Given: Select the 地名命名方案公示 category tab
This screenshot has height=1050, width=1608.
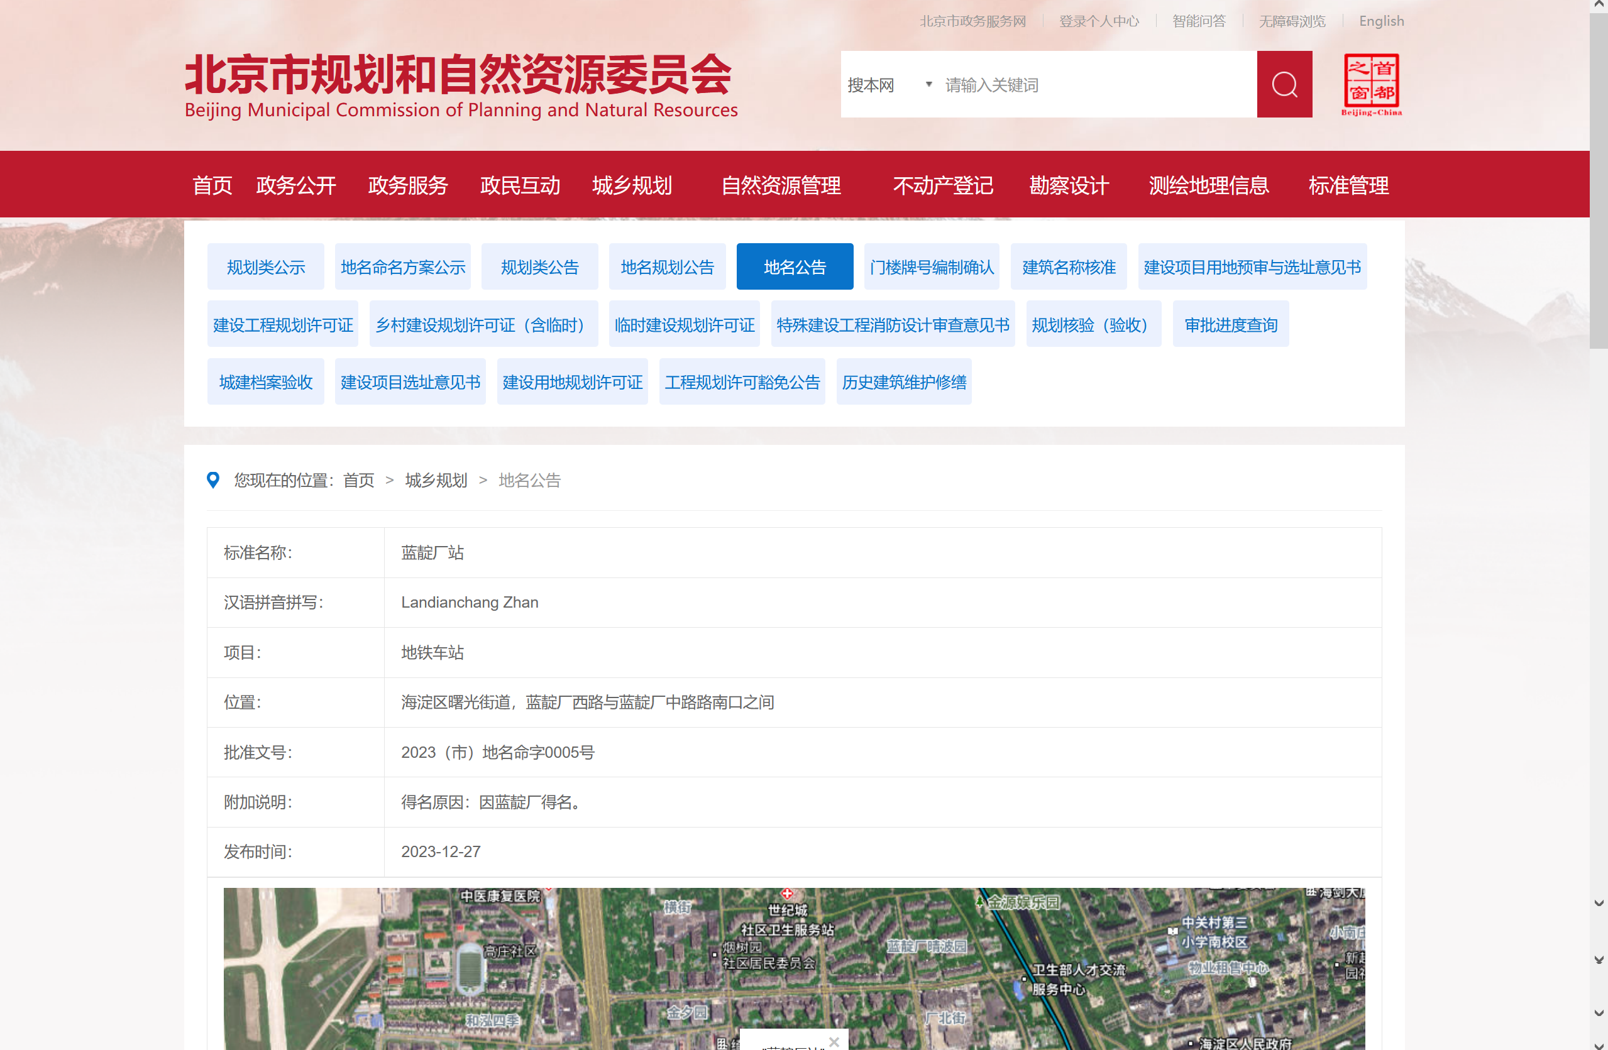Looking at the screenshot, I should click(x=403, y=266).
